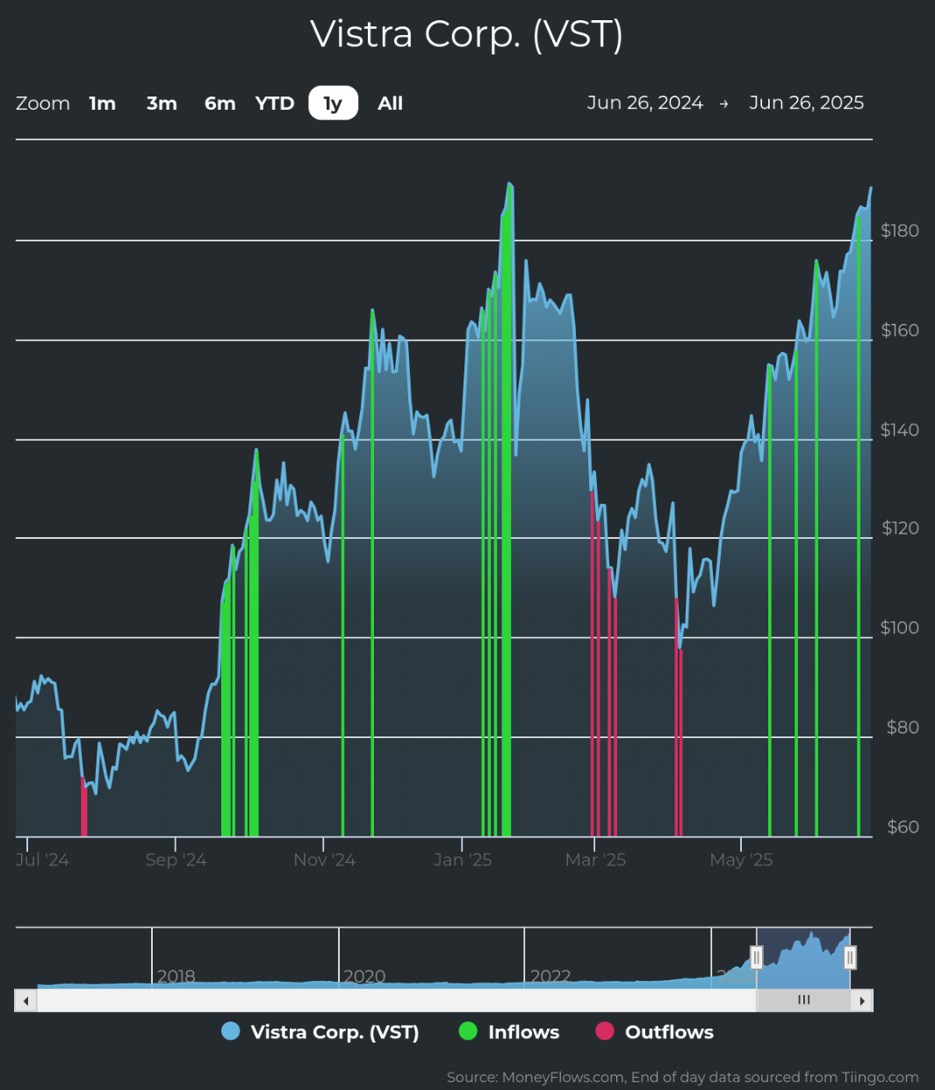Screen dimensions: 935x1090
Task: Click the Zoom label text
Action: (x=43, y=104)
